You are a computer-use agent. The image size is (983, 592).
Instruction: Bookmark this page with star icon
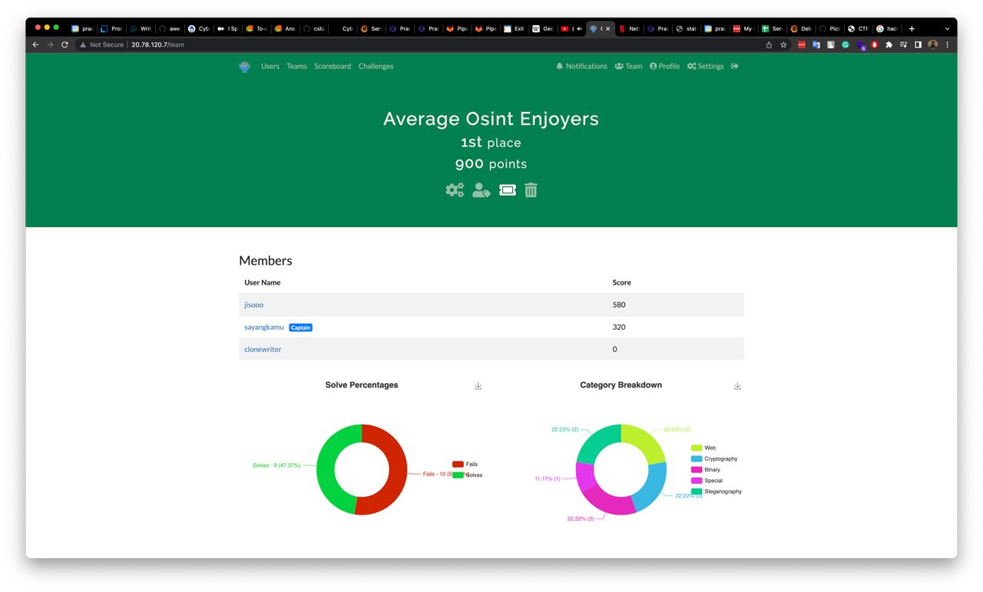coord(783,44)
